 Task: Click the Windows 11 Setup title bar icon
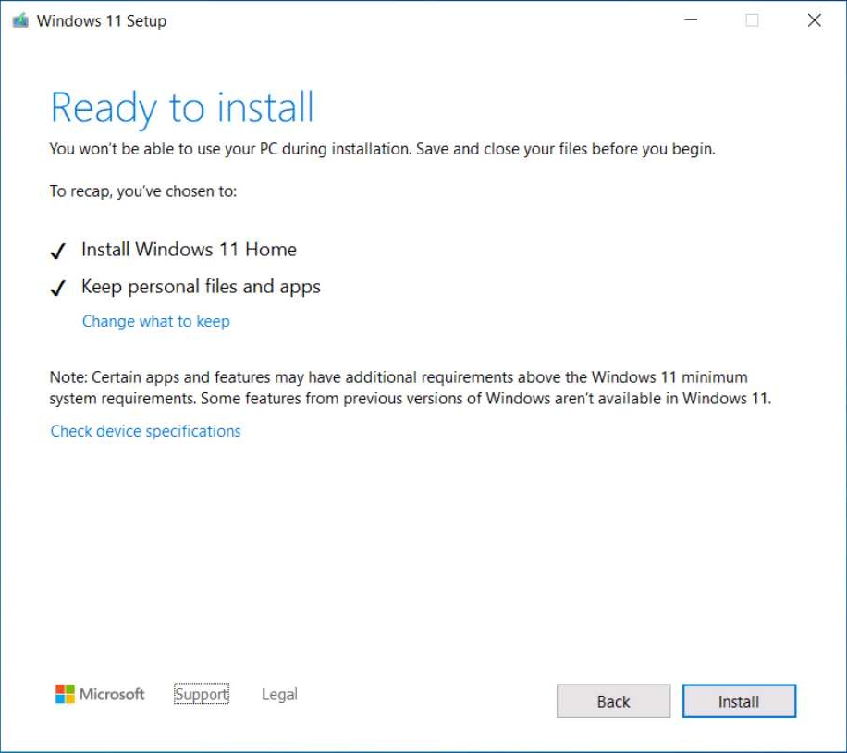[20, 19]
